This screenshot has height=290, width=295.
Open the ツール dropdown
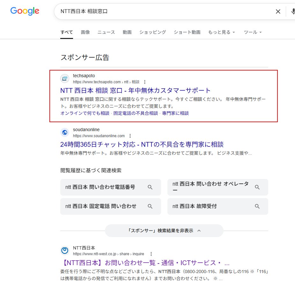253,32
